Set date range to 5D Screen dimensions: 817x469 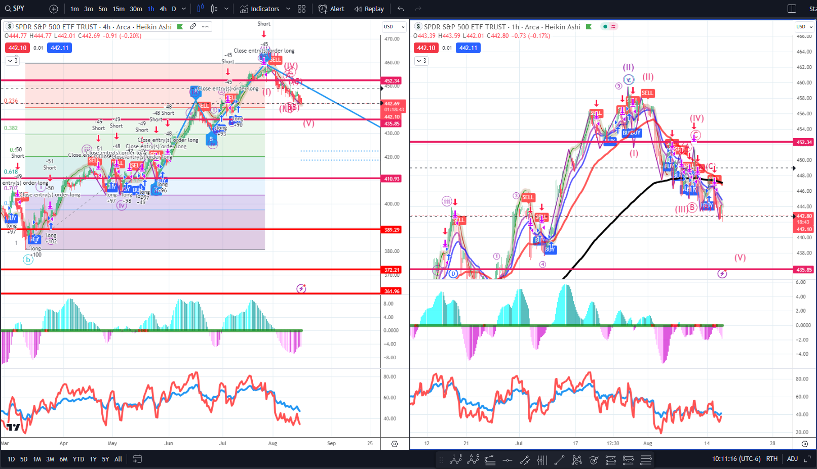tap(24, 459)
